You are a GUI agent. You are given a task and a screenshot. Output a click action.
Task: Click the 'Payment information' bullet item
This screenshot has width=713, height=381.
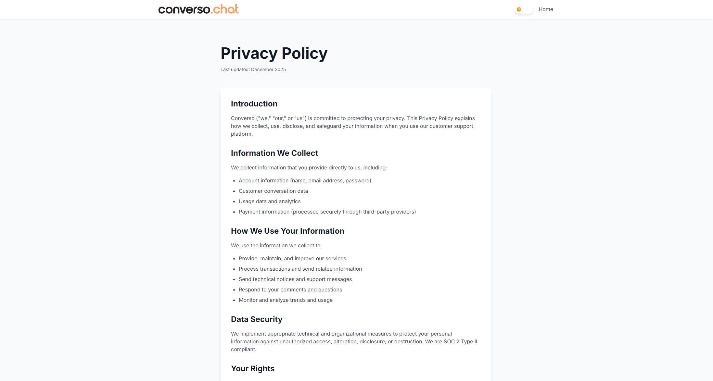coord(327,212)
